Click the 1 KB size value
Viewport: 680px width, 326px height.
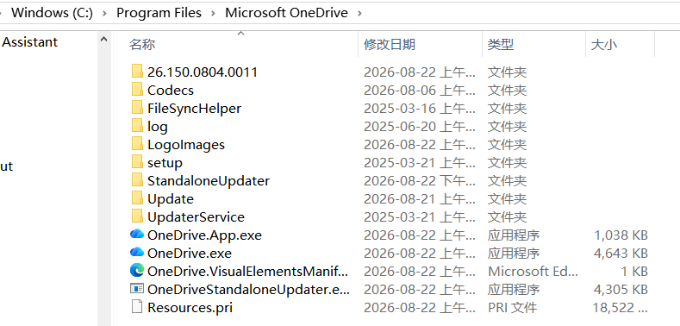click(x=634, y=272)
